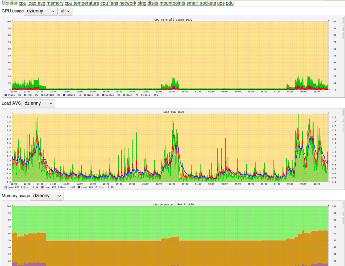The width and height of the screenshot is (345, 266).
Task: Click the Load AVG 1670 graph
Action: pyautogui.click(x=173, y=149)
